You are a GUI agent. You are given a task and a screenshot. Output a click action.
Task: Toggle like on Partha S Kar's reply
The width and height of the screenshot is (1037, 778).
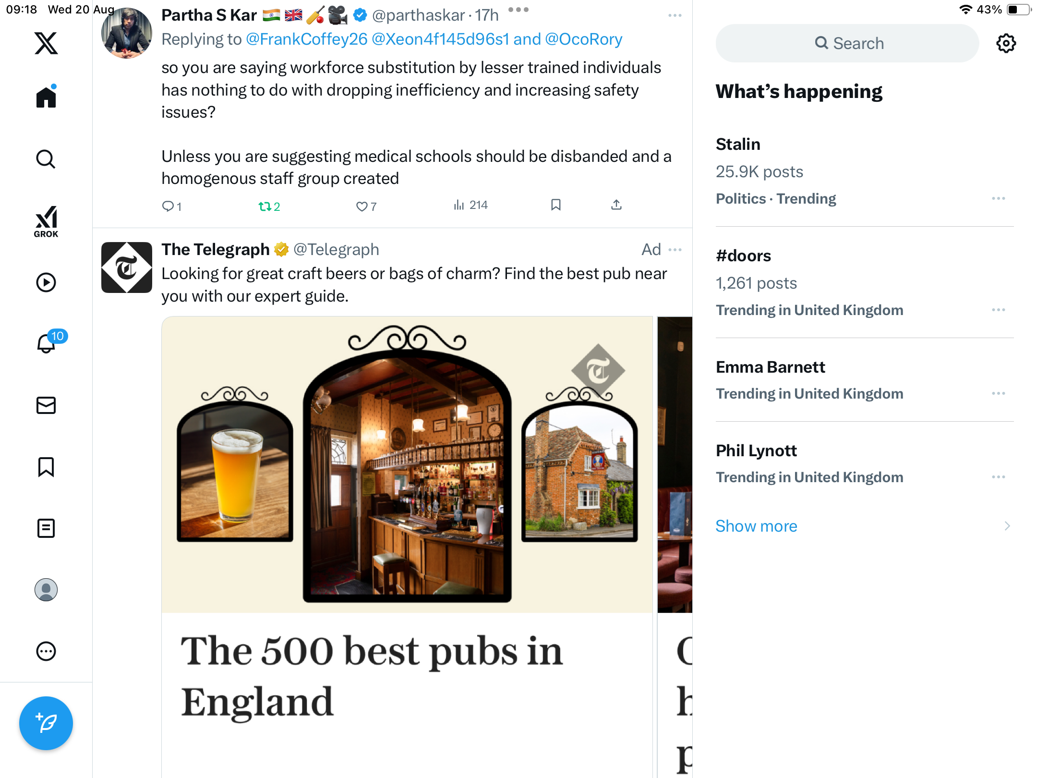click(366, 206)
